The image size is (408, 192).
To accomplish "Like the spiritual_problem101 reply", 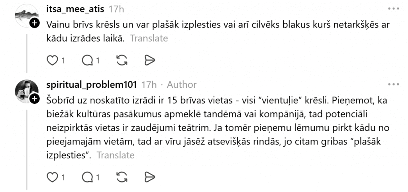I will pos(52,176).
